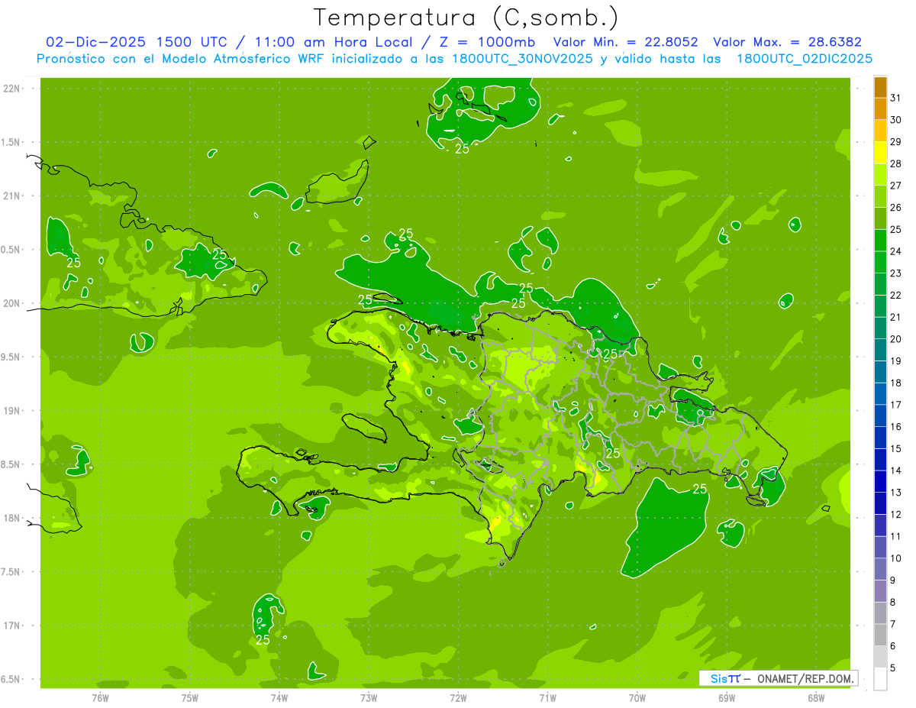This screenshot has width=916, height=708.
Task: Click the '70W' longitude label
Action: click(637, 697)
